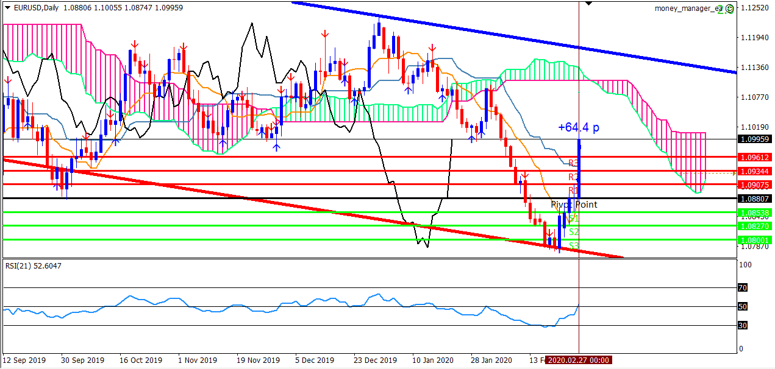Screen dimensions: 775x369
Task: Click the S2 support label
Action: [x=573, y=232]
